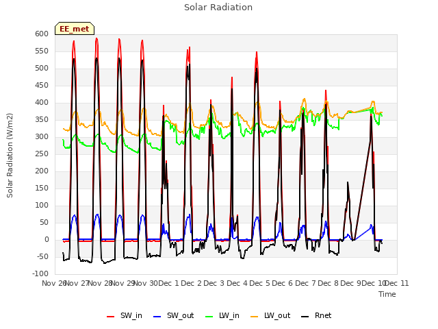438x329 pixels.
Task: Click the Dec 4 x-axis date label
Action: click(237, 283)
